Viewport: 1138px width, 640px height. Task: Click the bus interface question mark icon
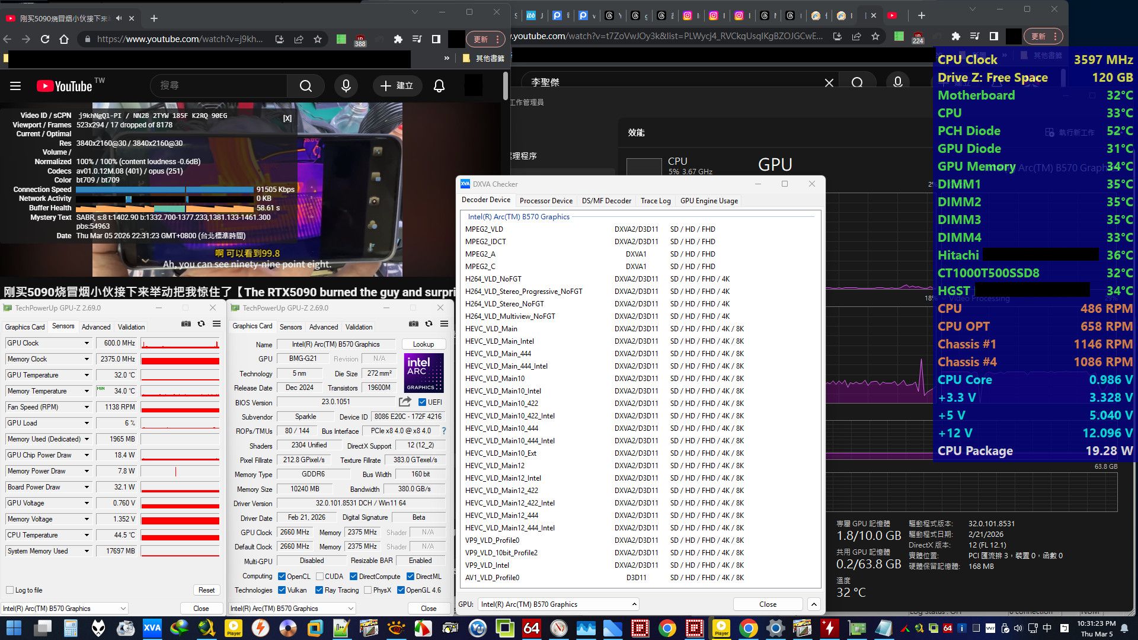point(443,431)
